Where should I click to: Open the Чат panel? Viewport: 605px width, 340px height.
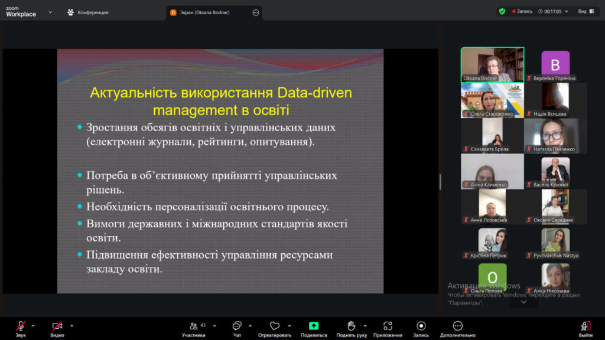pos(237,326)
